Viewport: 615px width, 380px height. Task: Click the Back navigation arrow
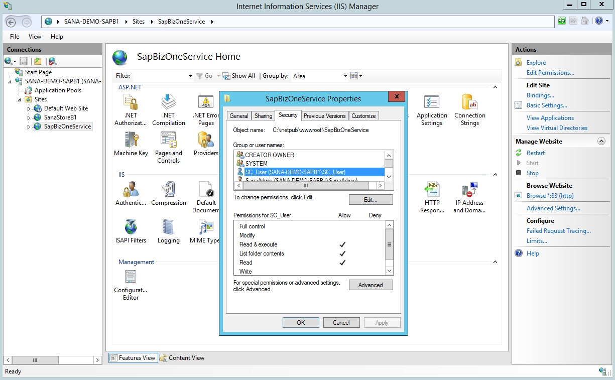tap(11, 22)
